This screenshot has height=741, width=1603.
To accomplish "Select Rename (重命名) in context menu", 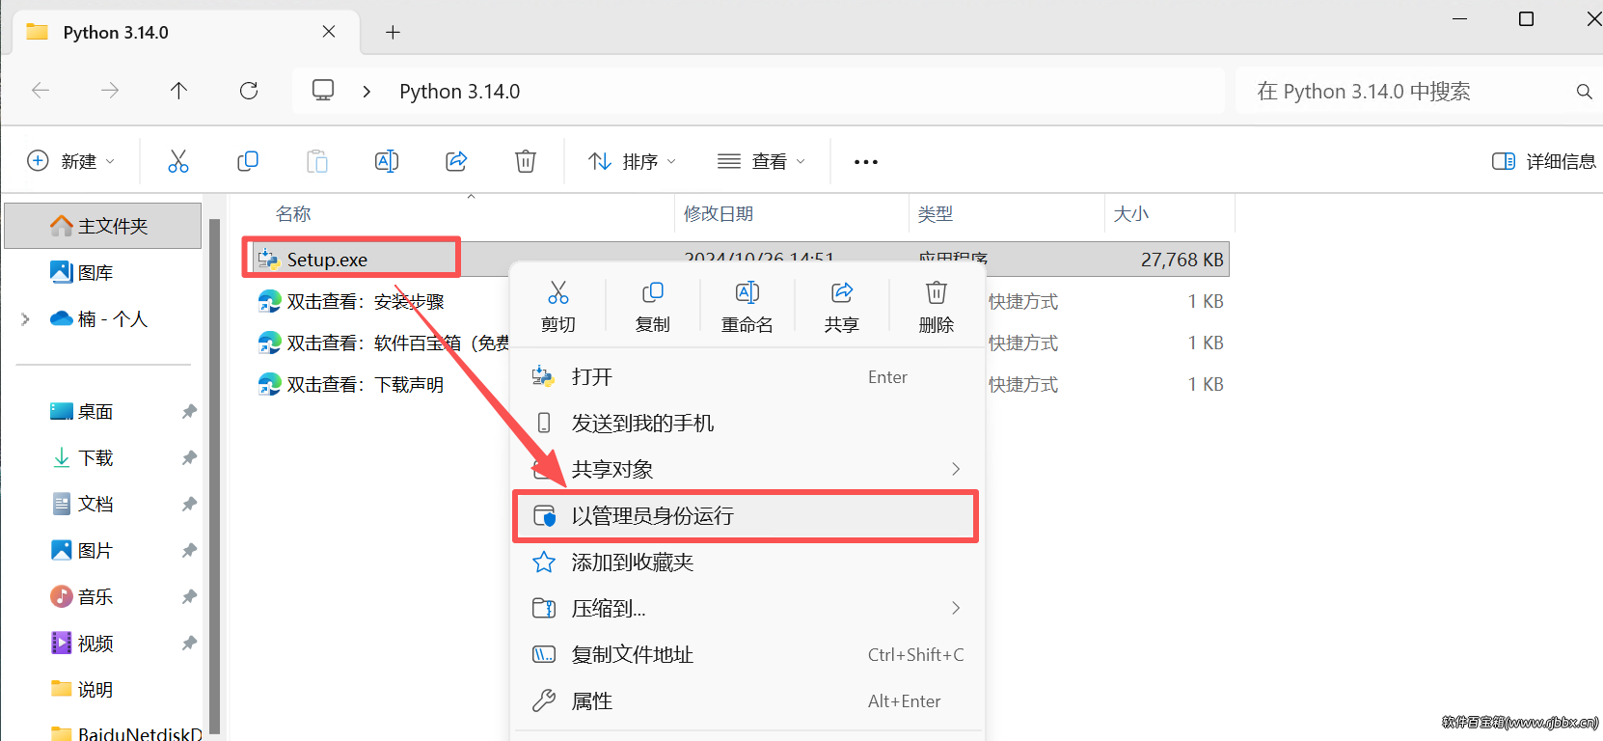I will pos(747,307).
